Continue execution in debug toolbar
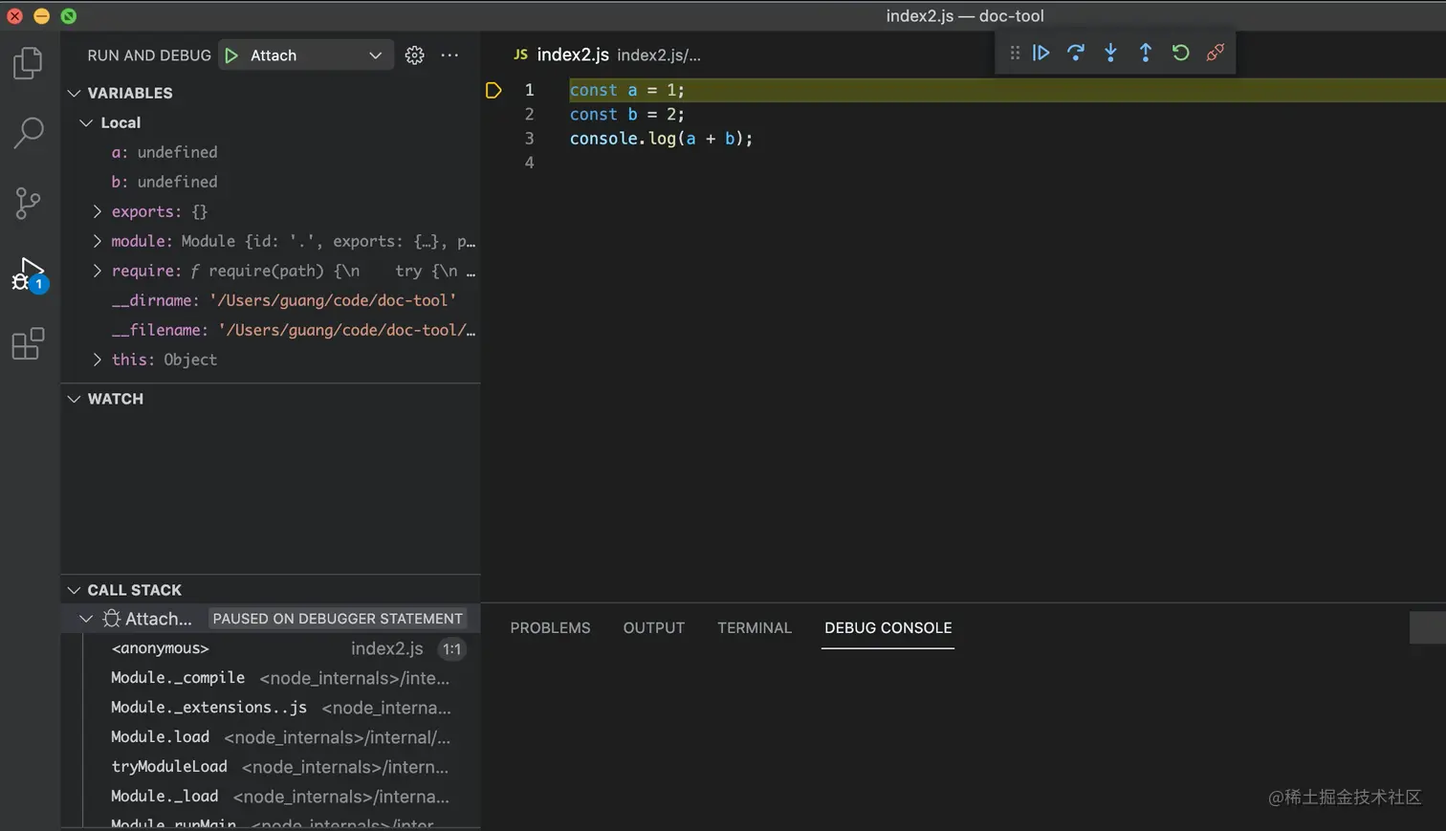 (1041, 53)
